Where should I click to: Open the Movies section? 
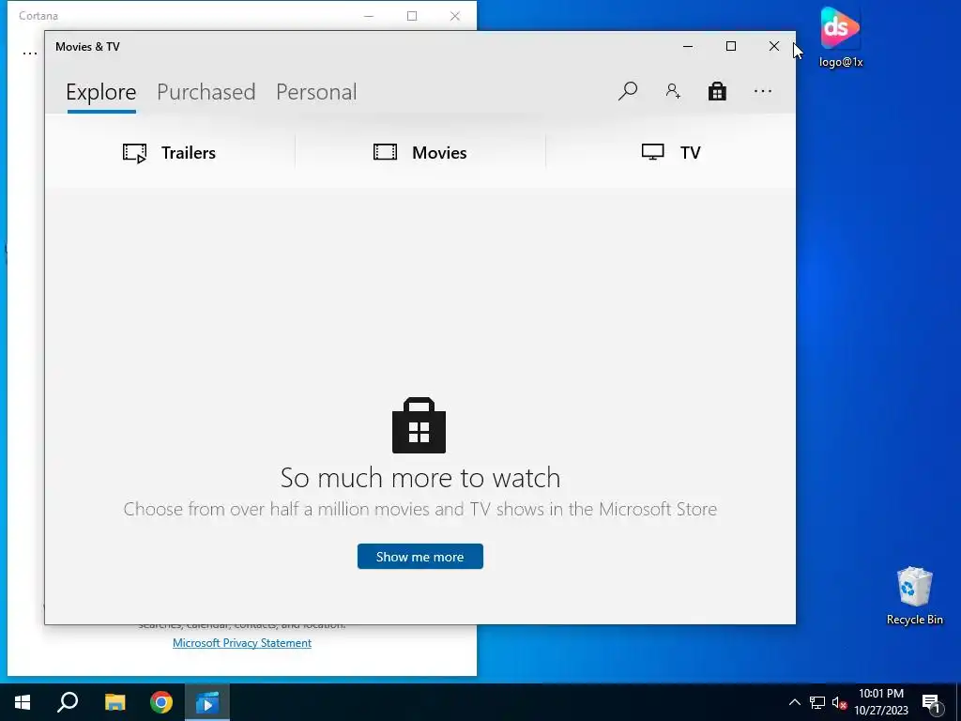click(419, 152)
